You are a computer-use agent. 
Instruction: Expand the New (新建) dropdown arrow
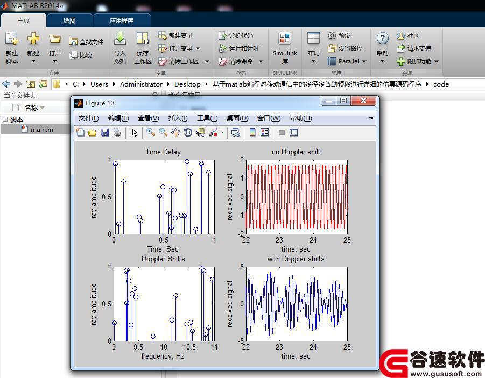pyautogui.click(x=33, y=61)
